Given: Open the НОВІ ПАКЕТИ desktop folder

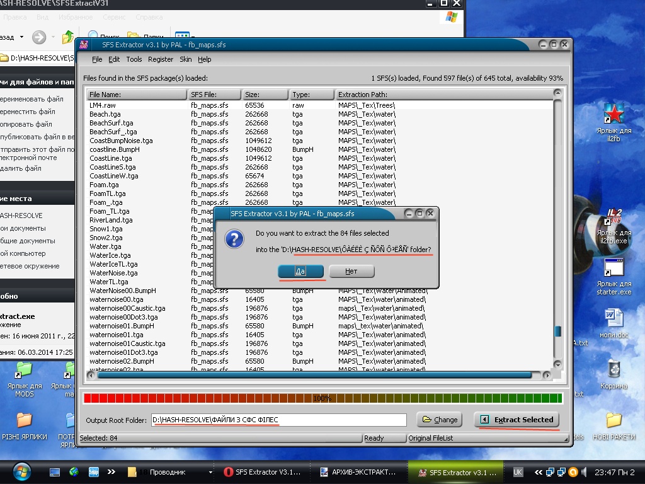Looking at the screenshot, I should click(x=614, y=426).
